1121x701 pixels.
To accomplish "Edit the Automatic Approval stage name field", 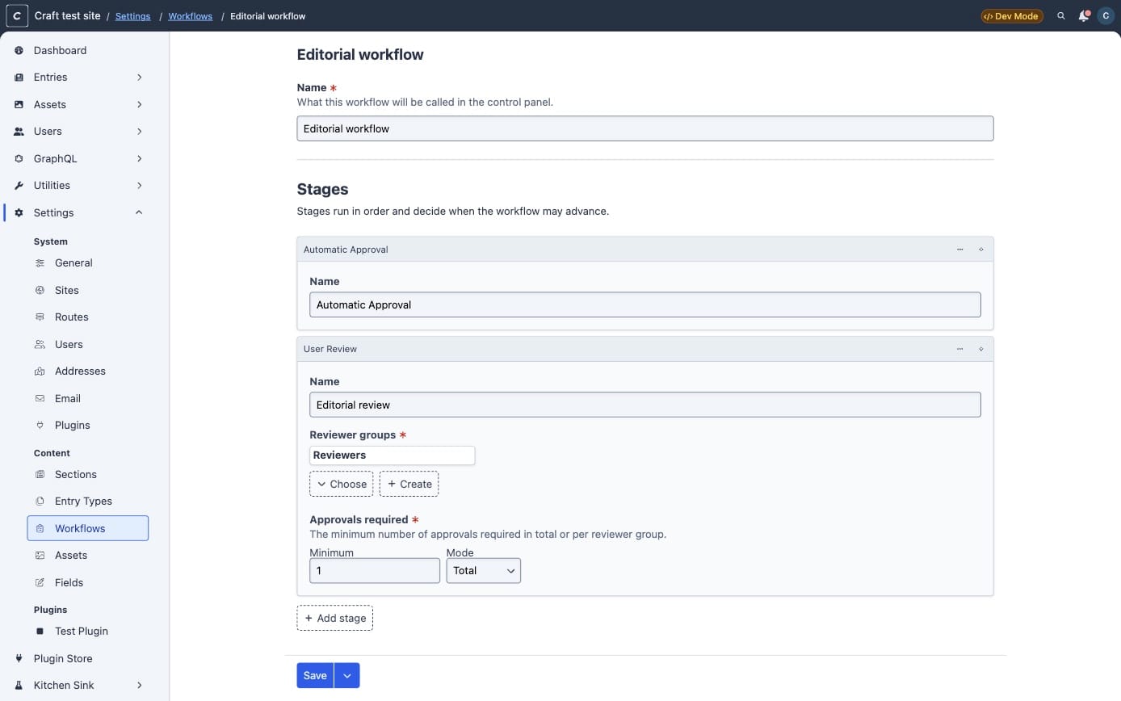I will point(645,304).
